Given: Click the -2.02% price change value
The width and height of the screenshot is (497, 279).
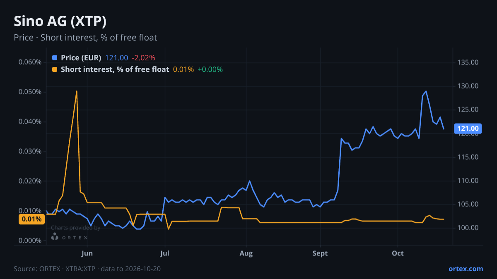Looking at the screenshot, I should pos(143,58).
